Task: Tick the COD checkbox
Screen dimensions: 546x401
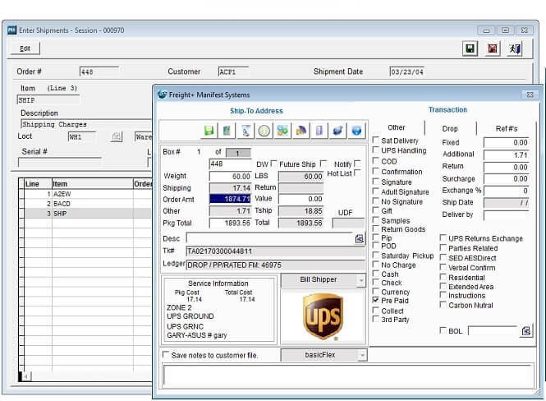Action: click(376, 161)
